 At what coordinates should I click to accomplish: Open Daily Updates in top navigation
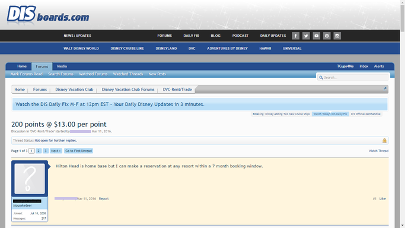coord(273,36)
